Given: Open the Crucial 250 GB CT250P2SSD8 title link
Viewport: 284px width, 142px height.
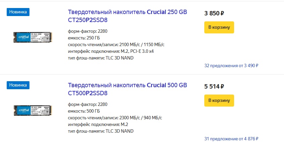Looking at the screenshot, I should [x=127, y=16].
